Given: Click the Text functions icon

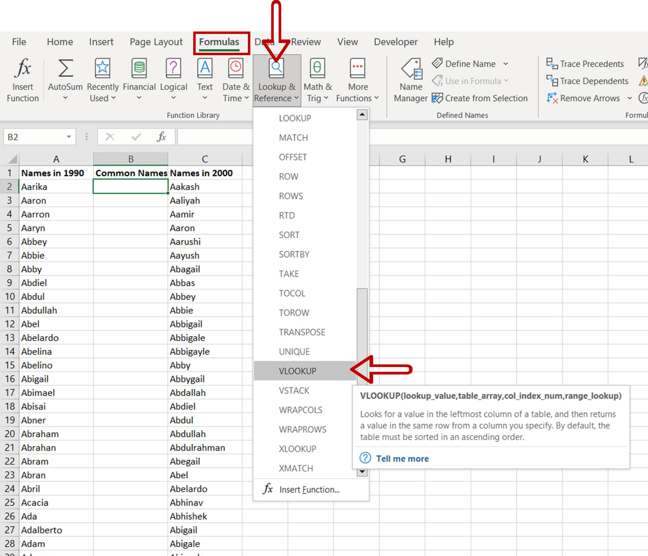Looking at the screenshot, I should 205,68.
